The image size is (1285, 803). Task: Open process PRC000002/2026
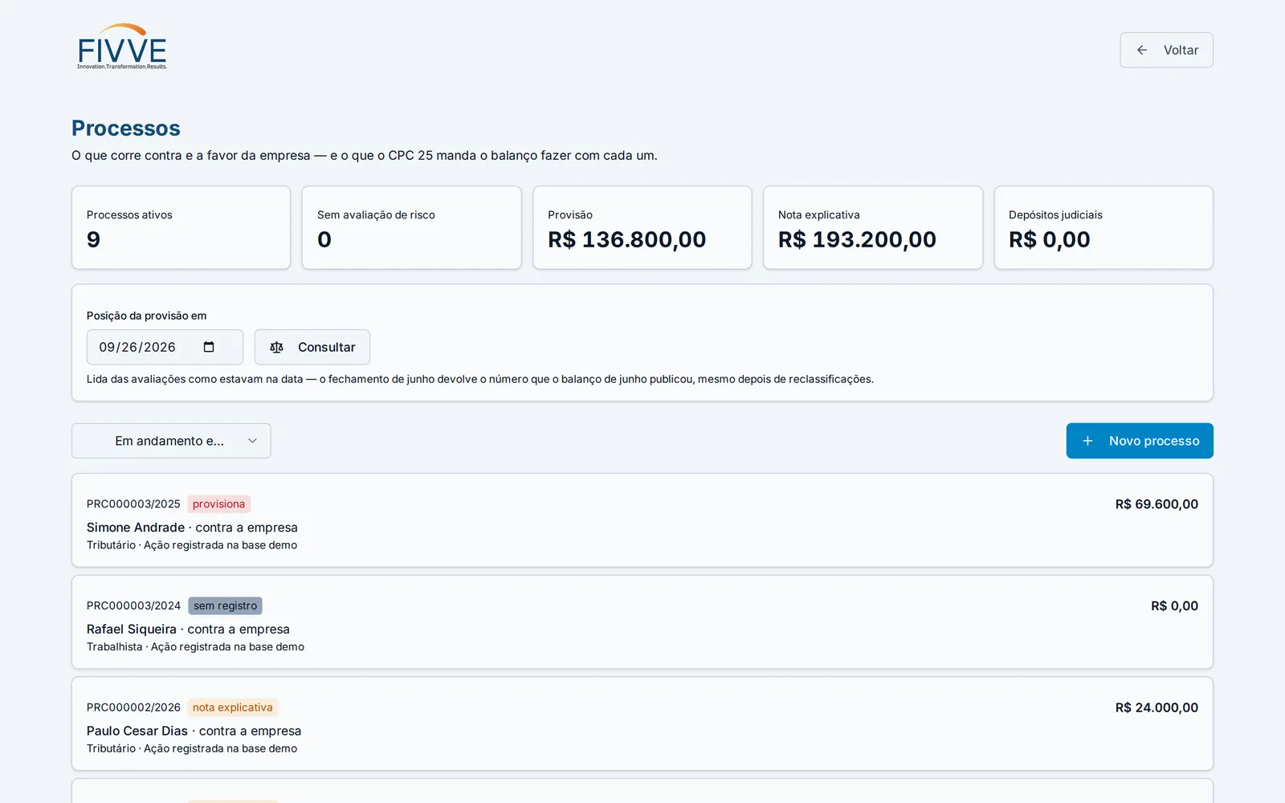tap(133, 707)
